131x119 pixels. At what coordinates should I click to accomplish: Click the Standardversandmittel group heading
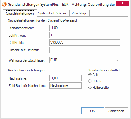coord(104,70)
